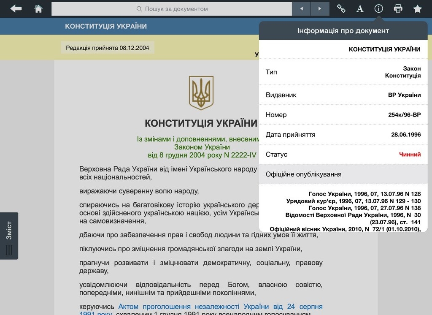Click the 'Офіційне опублікування' section header

[x=343, y=174]
